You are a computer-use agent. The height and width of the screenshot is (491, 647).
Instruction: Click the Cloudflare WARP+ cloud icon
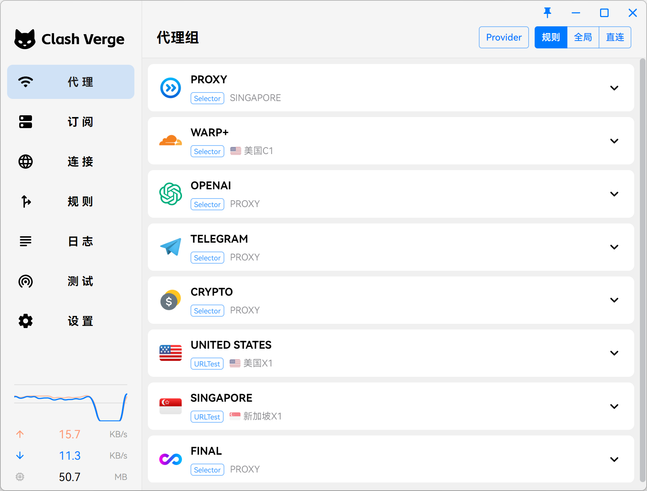click(171, 141)
